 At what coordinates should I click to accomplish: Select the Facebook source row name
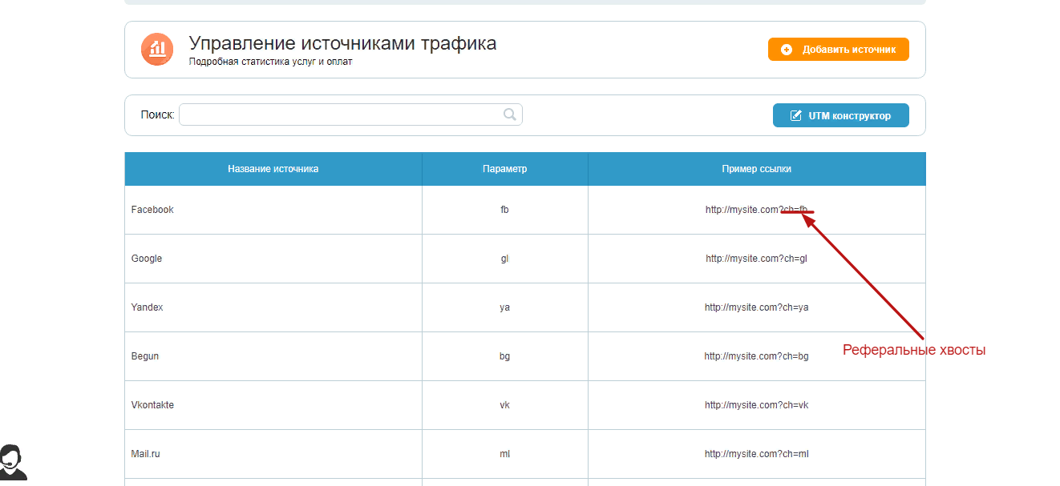coord(152,210)
